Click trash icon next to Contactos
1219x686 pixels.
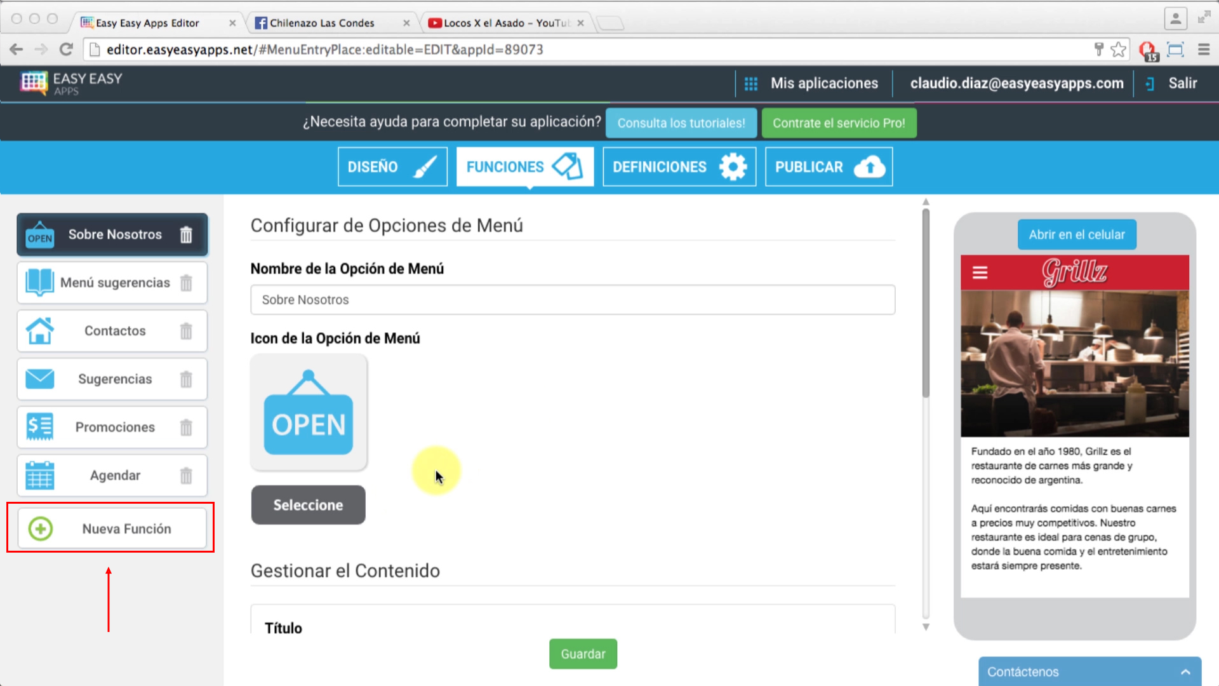pyautogui.click(x=185, y=331)
